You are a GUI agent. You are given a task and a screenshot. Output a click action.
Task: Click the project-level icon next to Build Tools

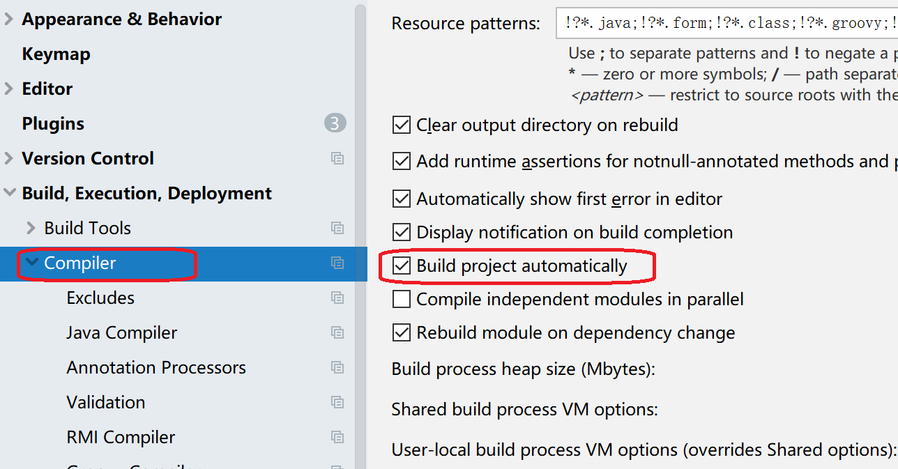[x=337, y=228]
